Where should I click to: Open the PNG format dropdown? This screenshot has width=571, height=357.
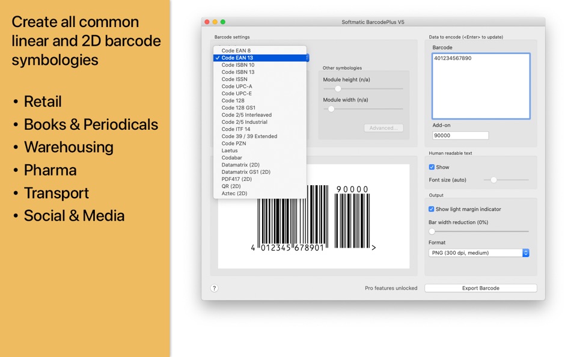pos(479,253)
